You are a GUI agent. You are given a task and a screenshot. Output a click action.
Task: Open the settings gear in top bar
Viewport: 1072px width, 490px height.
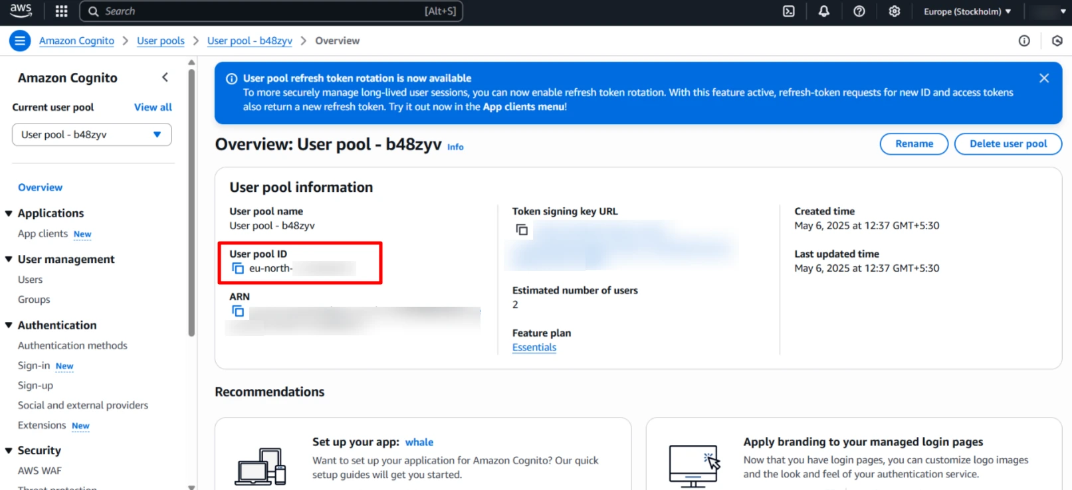[894, 11]
